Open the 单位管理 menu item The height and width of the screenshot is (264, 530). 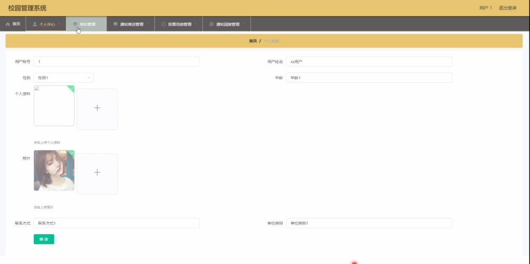pos(86,24)
